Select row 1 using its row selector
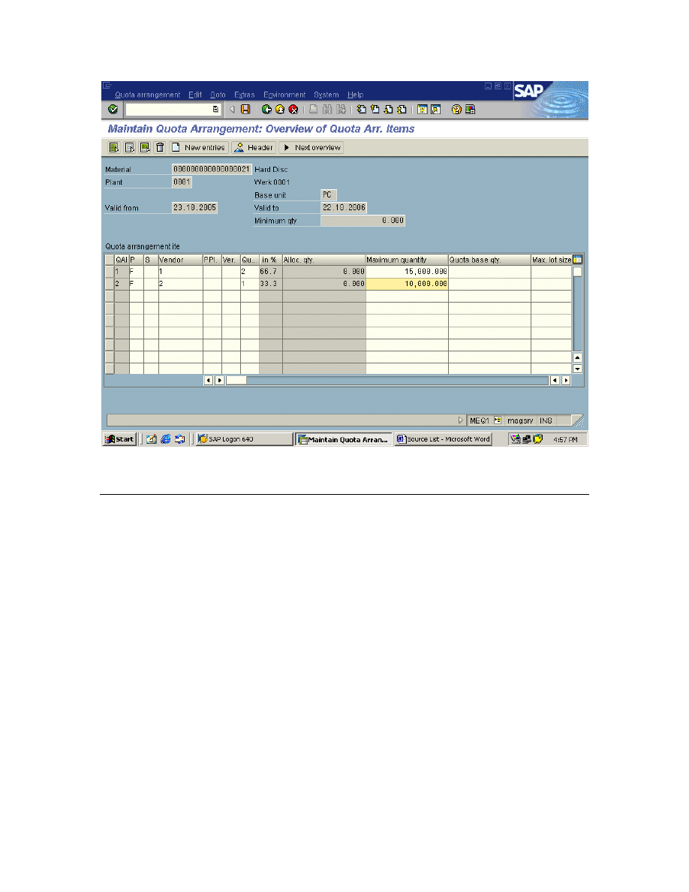 pos(110,271)
